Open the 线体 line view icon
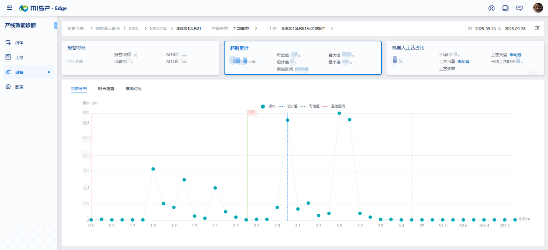Screen dimensions: 548x250 click(x=8, y=42)
